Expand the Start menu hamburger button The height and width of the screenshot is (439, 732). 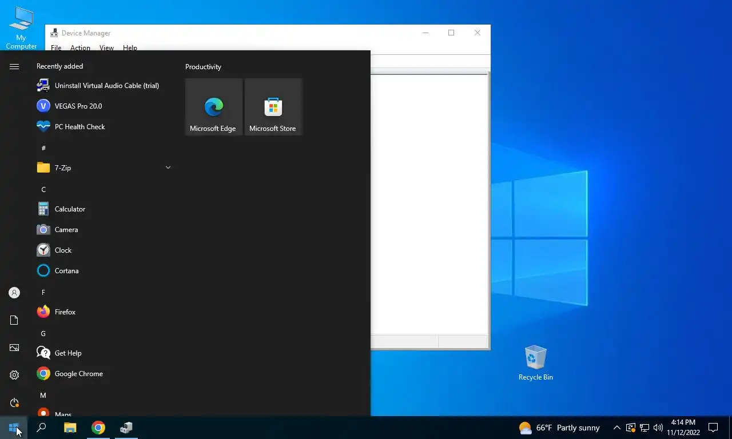pos(14,67)
